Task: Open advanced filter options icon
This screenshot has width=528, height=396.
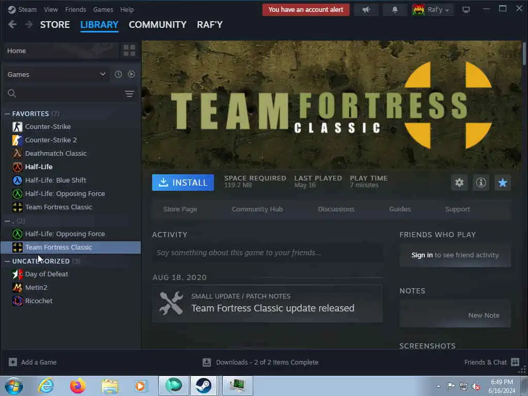Action: tap(129, 94)
